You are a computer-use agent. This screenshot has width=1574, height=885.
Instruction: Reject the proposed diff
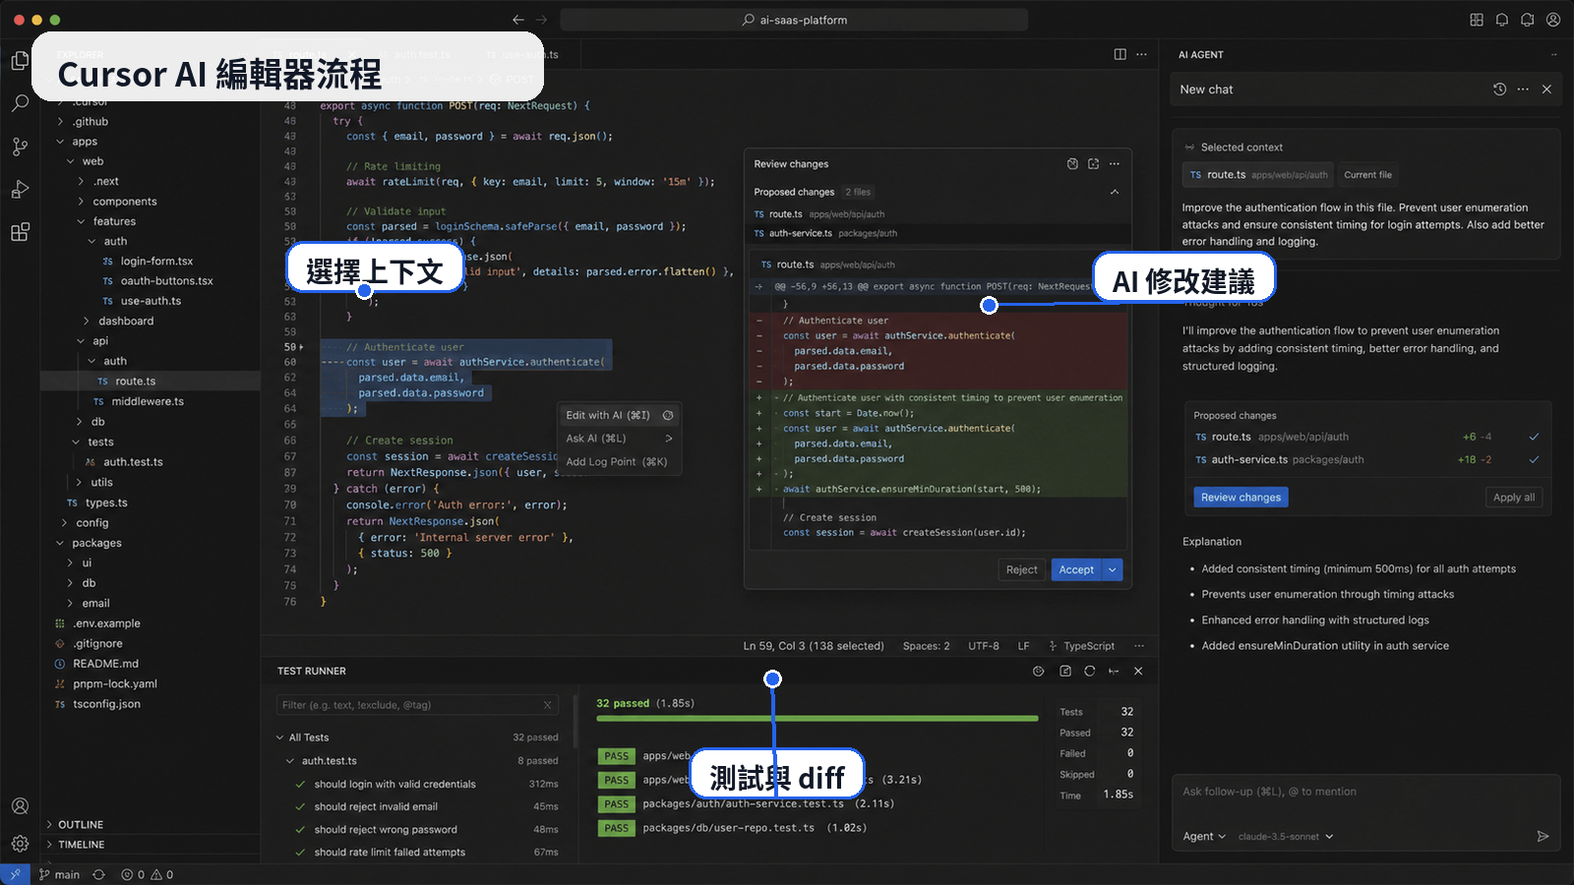pyautogui.click(x=1021, y=569)
